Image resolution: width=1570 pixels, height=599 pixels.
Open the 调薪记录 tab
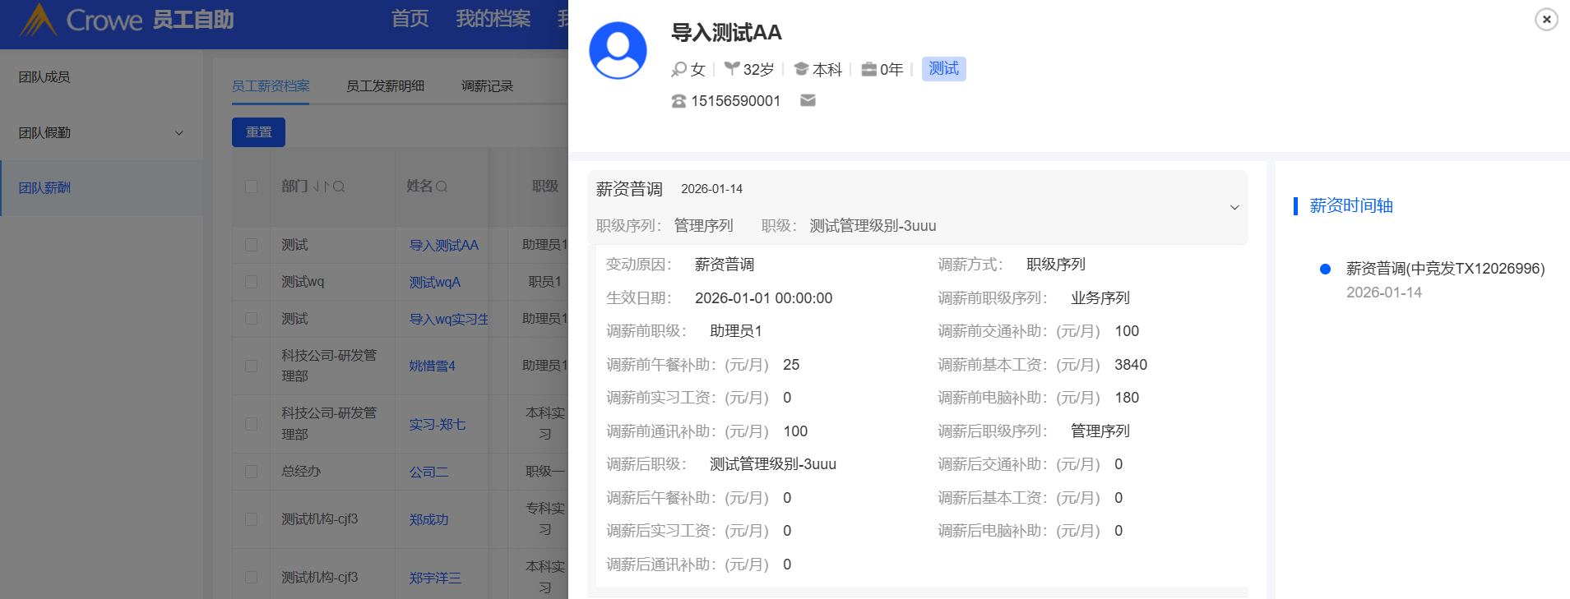coord(487,85)
